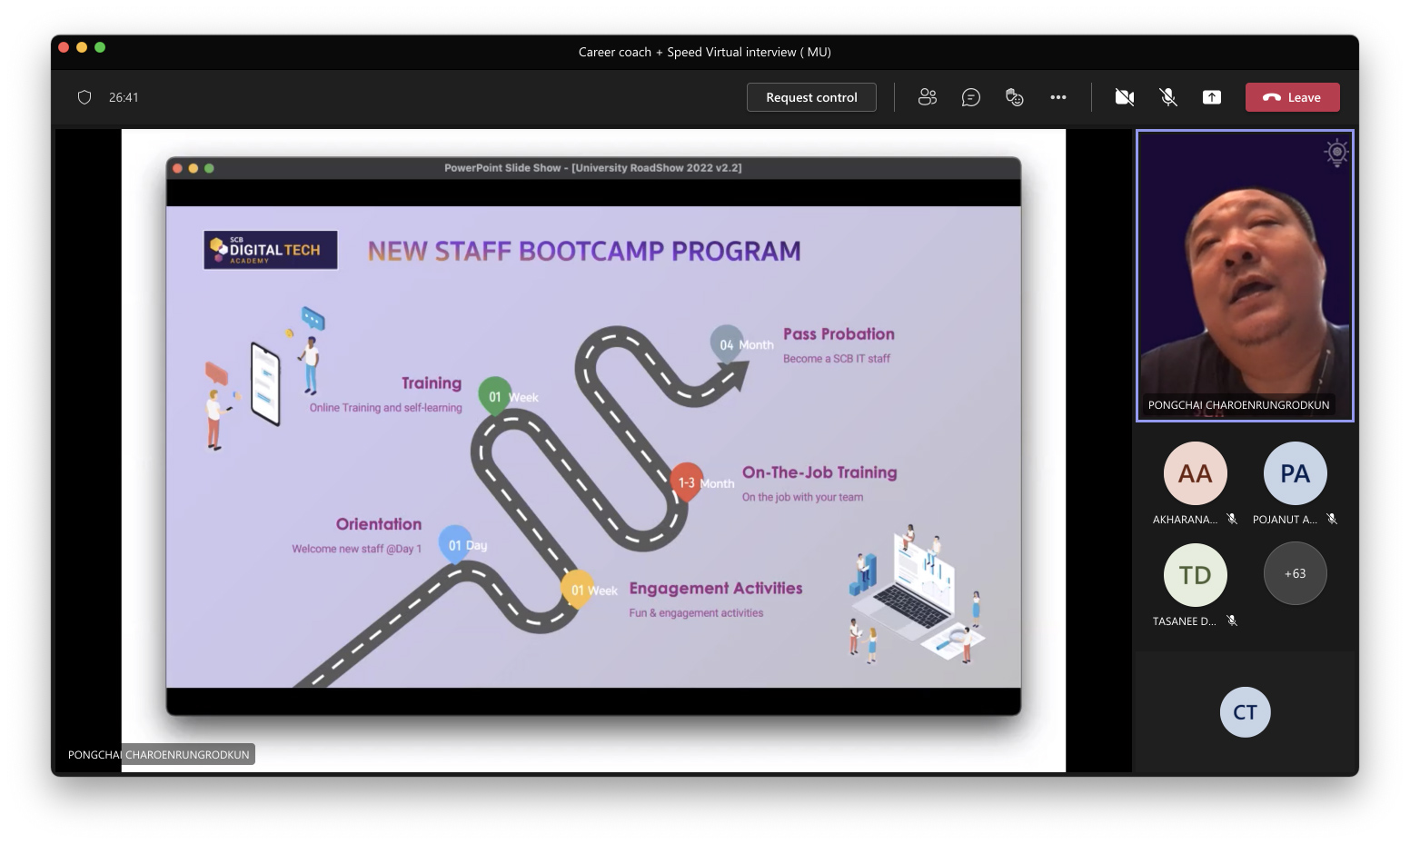The image size is (1410, 844).
Task: Open the participants people panel
Action: 927,97
